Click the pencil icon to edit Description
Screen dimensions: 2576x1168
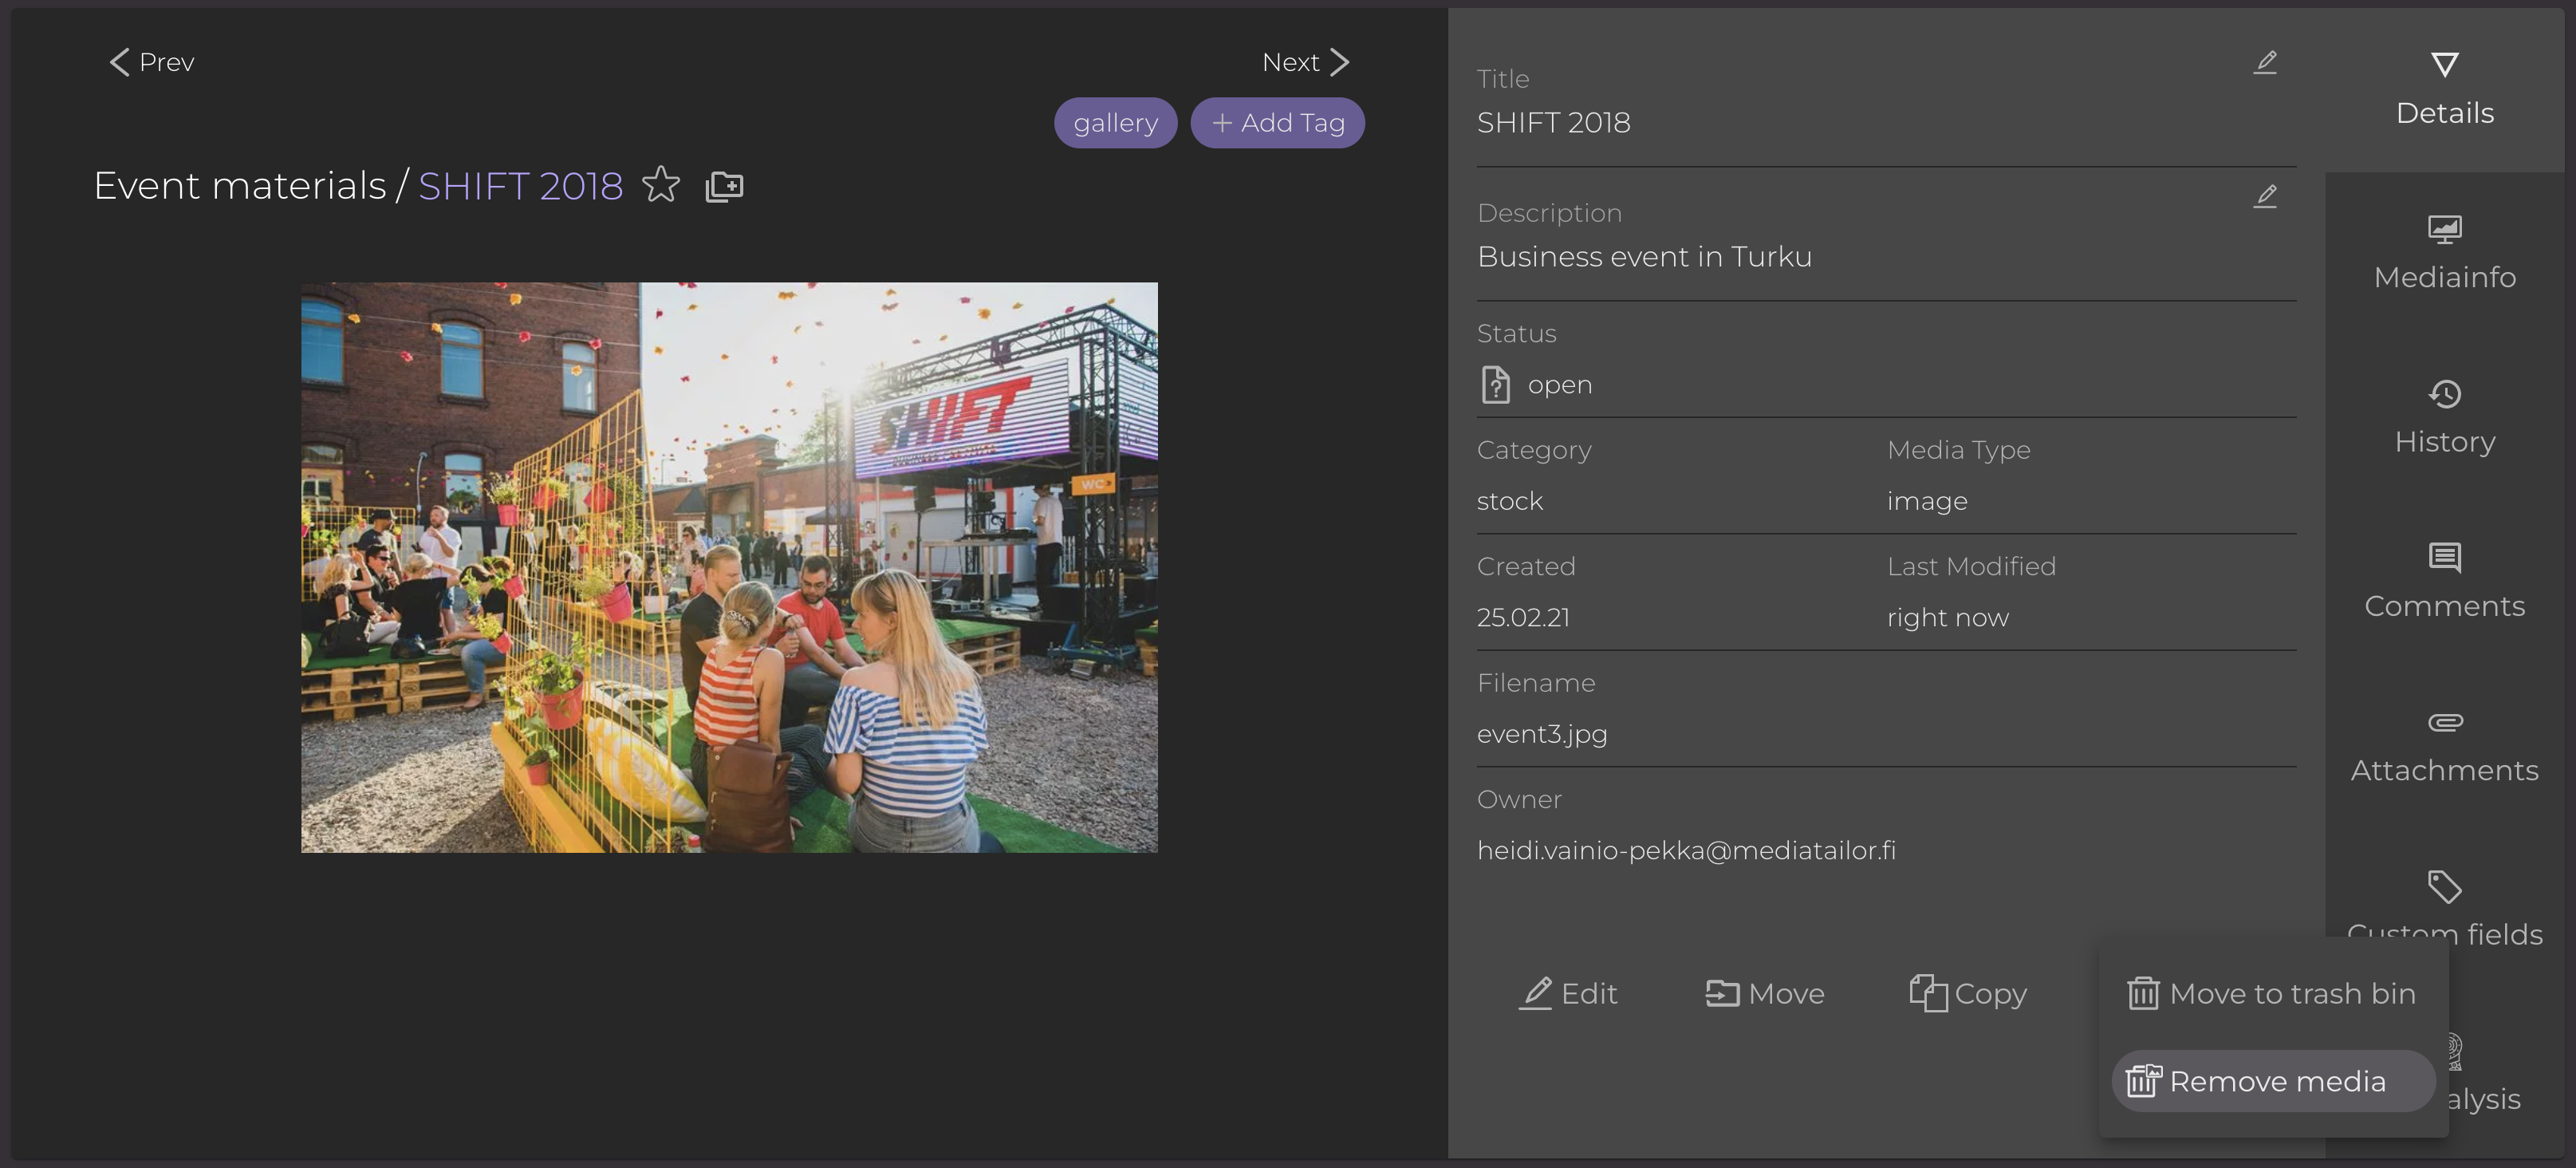[x=2265, y=196]
